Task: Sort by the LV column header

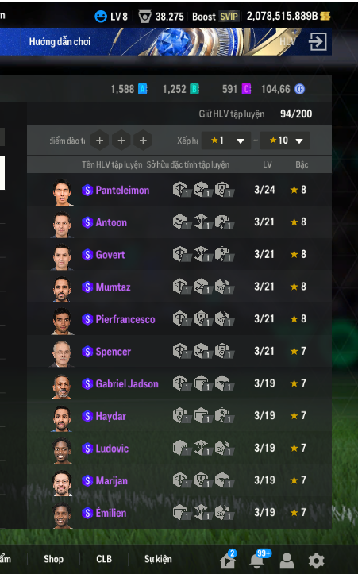Action: 268,164
